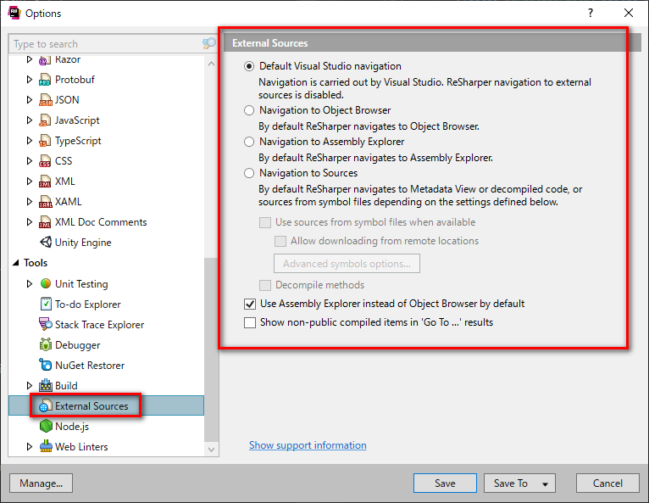
Task: Expand the Unit Testing node
Action: coord(29,283)
